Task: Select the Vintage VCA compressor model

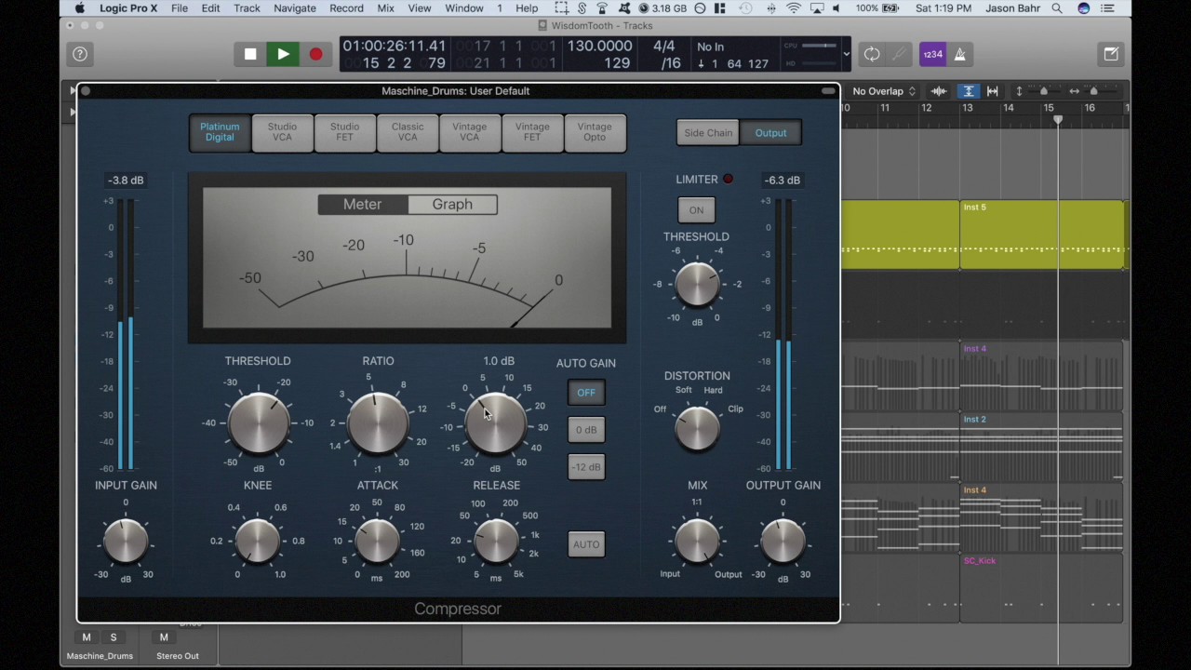Action: click(x=469, y=132)
